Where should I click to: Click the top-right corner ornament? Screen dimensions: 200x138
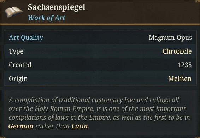198,1
